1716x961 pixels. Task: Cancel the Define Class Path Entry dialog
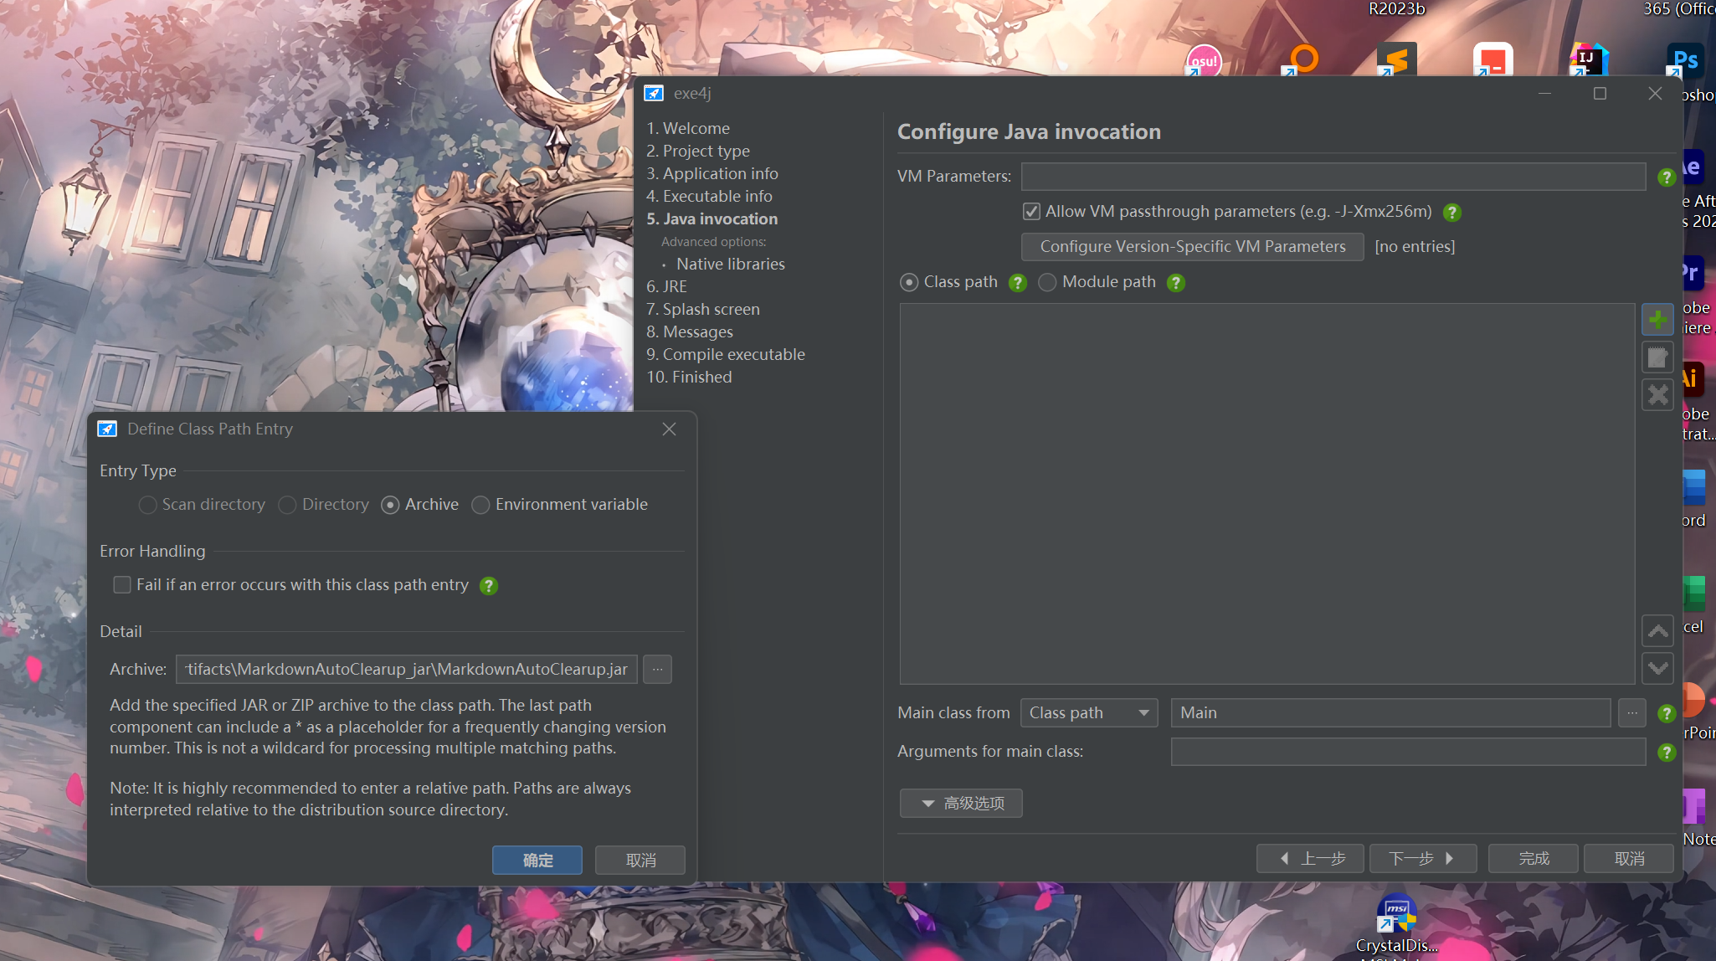coord(640,861)
